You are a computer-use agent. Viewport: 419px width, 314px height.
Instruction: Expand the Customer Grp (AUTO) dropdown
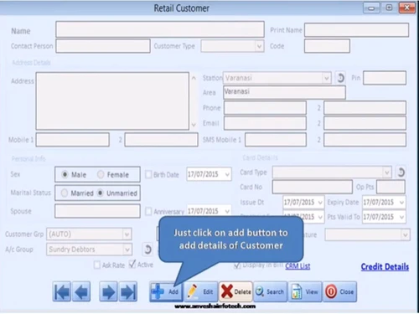point(127,234)
